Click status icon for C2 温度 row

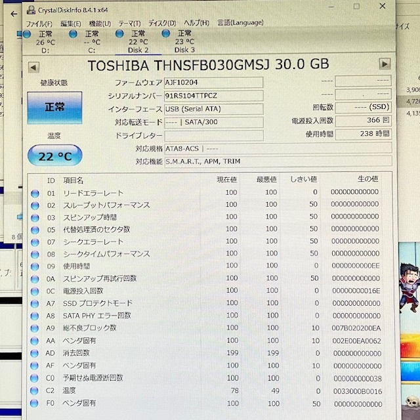34,391
